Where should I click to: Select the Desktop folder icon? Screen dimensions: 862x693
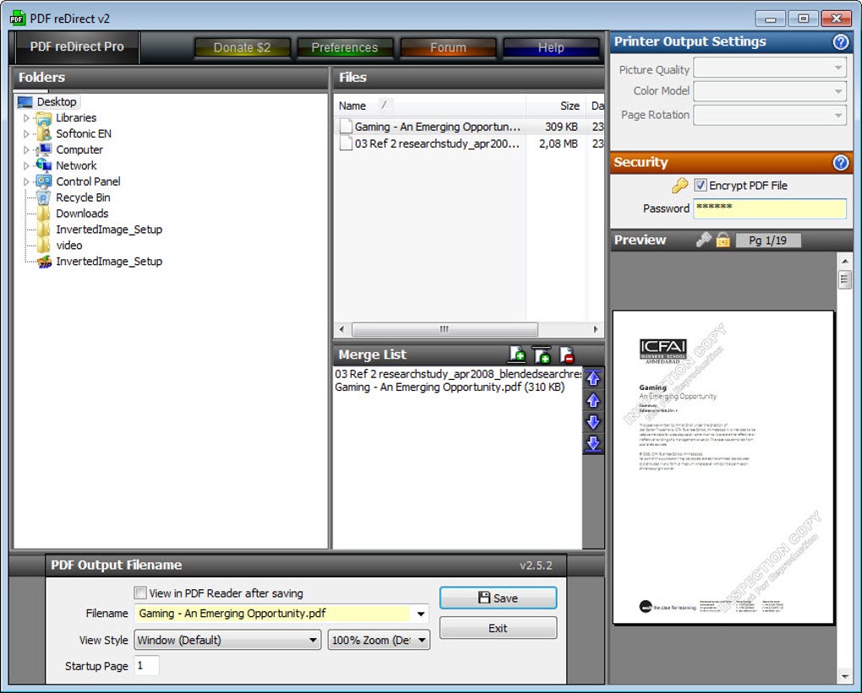pos(25,102)
